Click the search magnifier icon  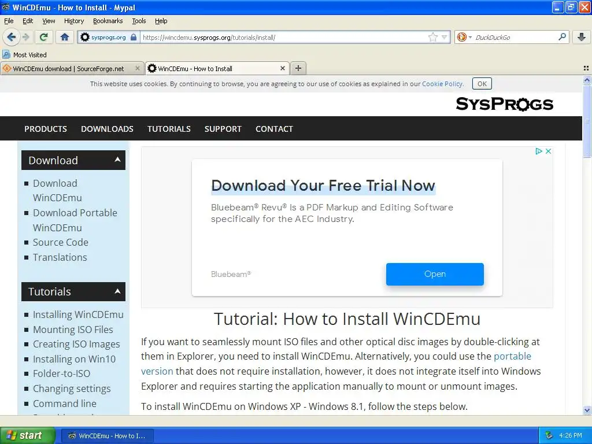point(562,36)
